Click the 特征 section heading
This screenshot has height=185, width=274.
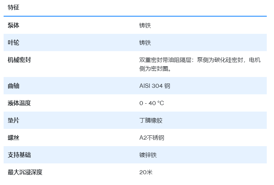coord(14,7)
